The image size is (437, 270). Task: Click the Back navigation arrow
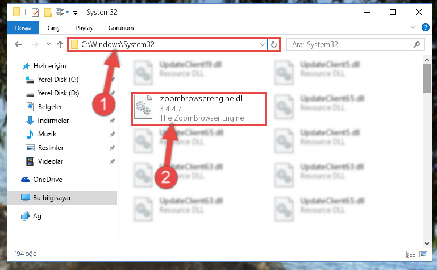[x=18, y=44]
